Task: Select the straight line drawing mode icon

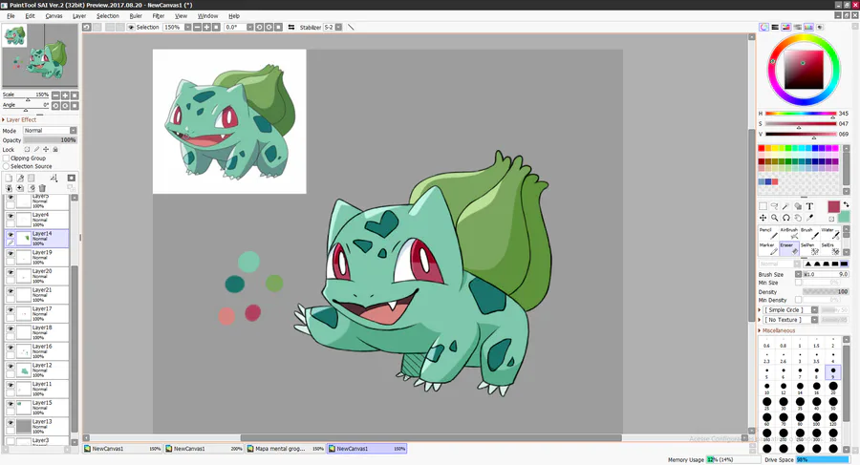Action: (351, 27)
